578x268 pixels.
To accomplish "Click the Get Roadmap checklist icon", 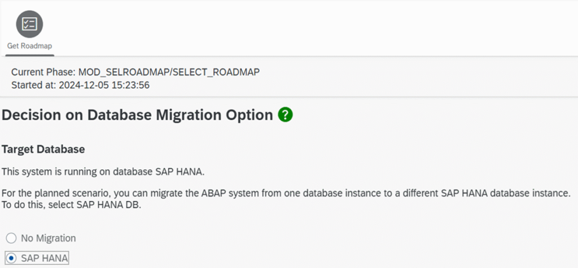I will (x=29, y=24).
